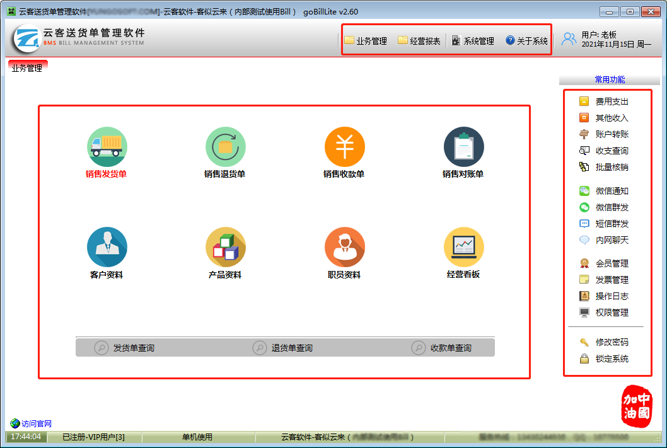Click the 收款单查询 button

(x=441, y=348)
